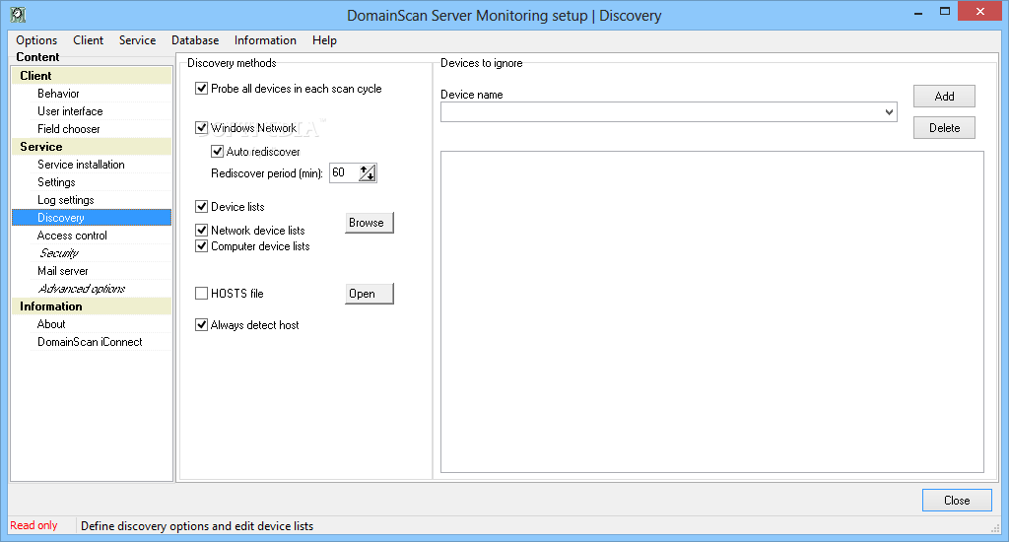Screen dimensions: 1009x542
Task: Click the Read only status text
Action: click(34, 525)
